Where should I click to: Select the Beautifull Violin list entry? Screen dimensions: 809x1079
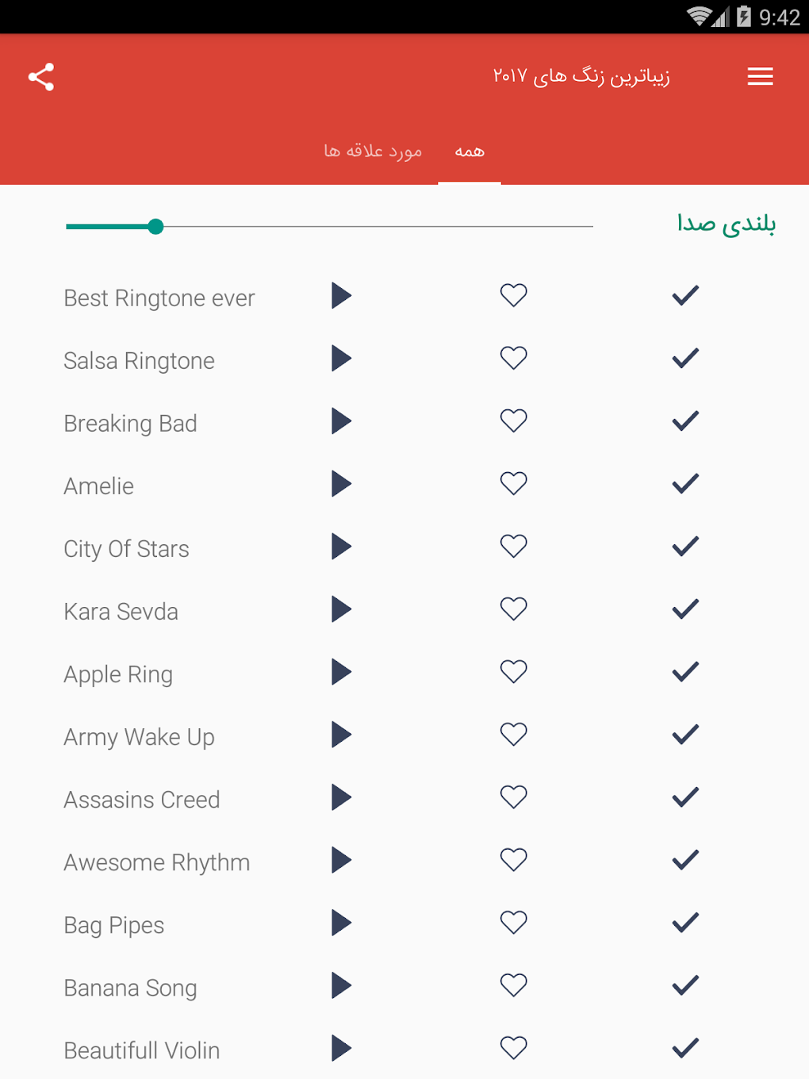pos(142,1050)
